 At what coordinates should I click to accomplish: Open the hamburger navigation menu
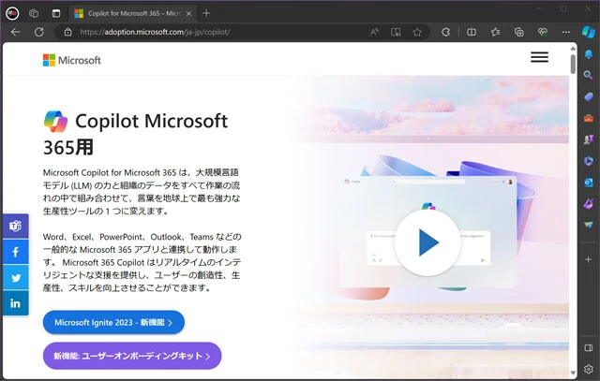tap(540, 57)
